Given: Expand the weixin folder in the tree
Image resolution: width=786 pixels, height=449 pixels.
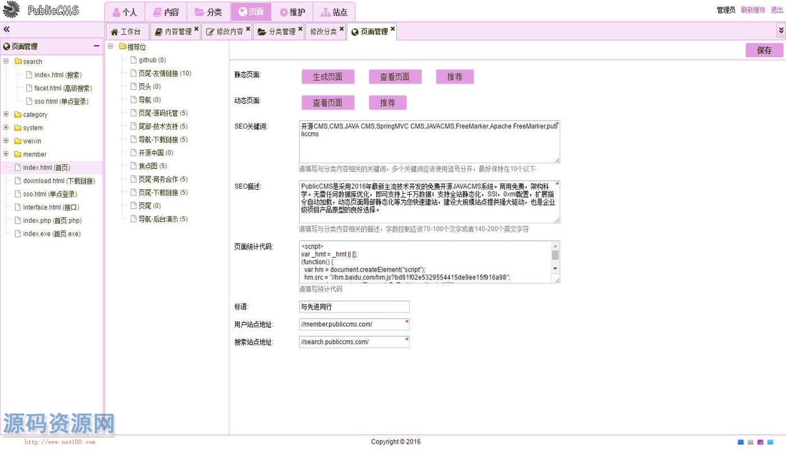Looking at the screenshot, I should (6, 140).
